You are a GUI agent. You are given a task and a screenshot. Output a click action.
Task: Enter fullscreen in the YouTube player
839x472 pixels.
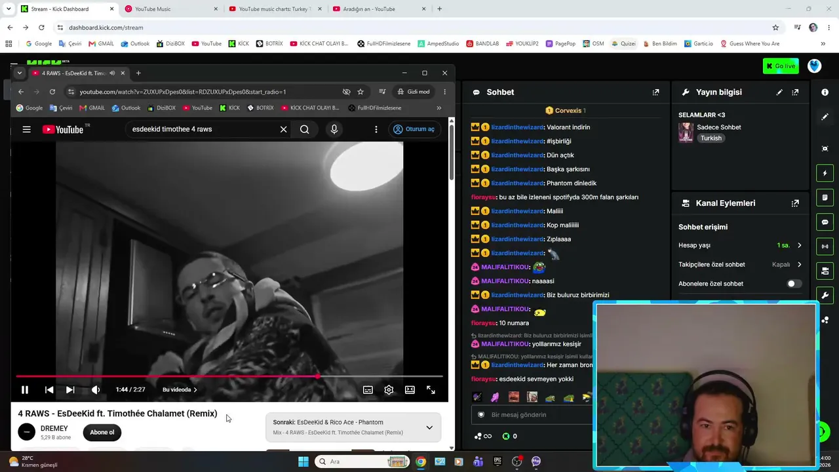(431, 389)
